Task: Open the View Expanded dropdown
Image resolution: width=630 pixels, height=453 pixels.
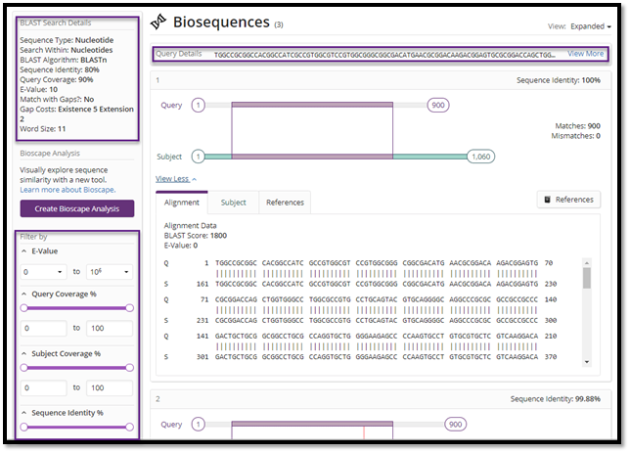Action: pyautogui.click(x=591, y=26)
